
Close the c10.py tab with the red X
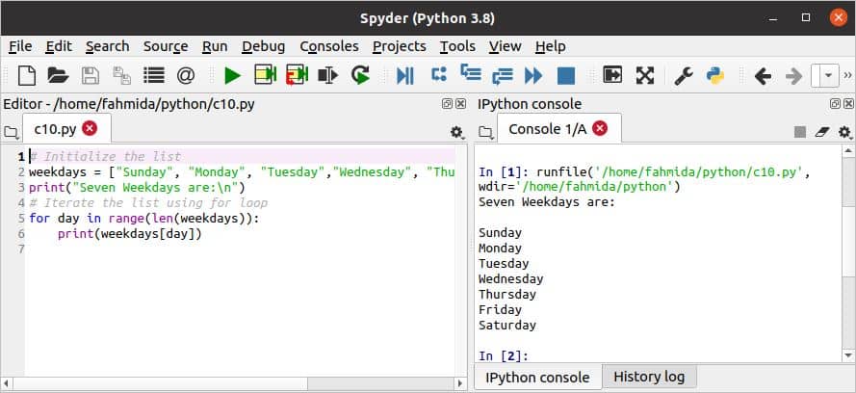point(90,128)
